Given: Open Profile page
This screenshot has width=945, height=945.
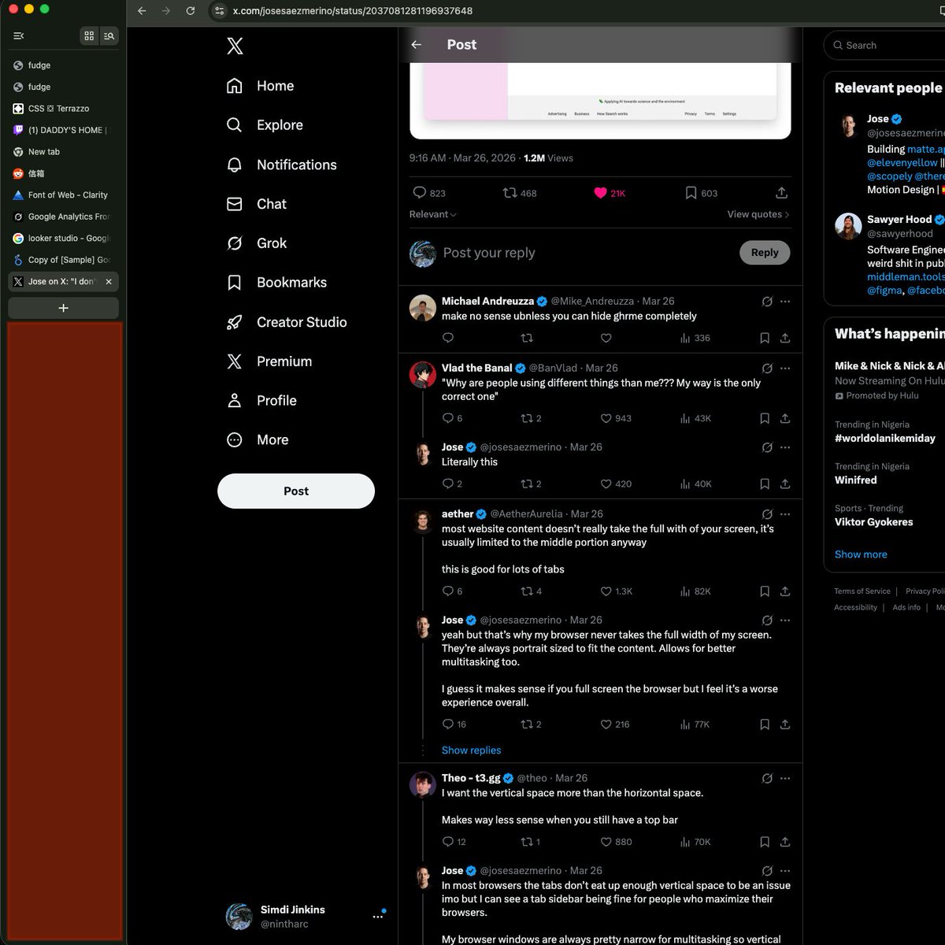Looking at the screenshot, I should [261, 401].
